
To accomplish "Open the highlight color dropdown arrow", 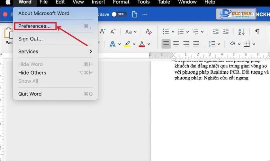I will [x=134, y=44].
